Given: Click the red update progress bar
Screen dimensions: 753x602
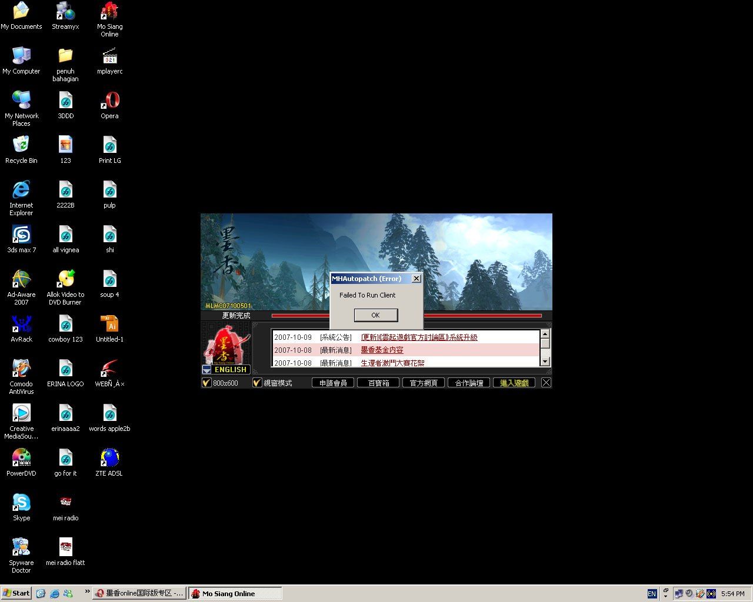Looking at the screenshot, I should click(406, 316).
